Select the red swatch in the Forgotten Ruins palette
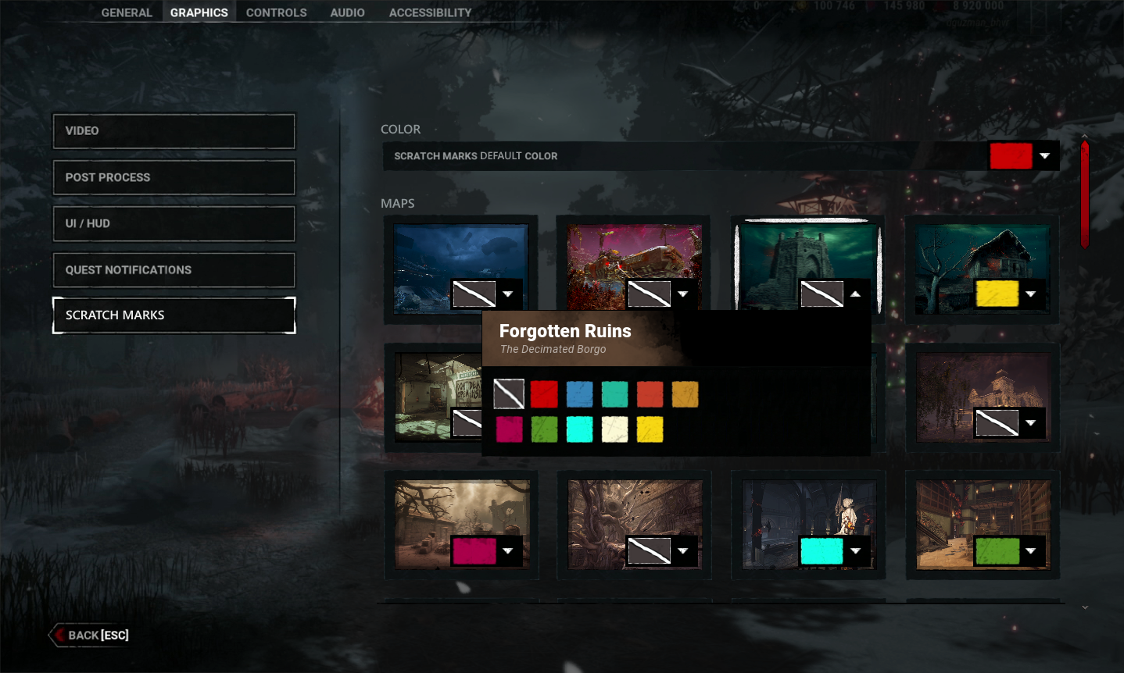Screen dimensions: 1124x673 coord(544,394)
